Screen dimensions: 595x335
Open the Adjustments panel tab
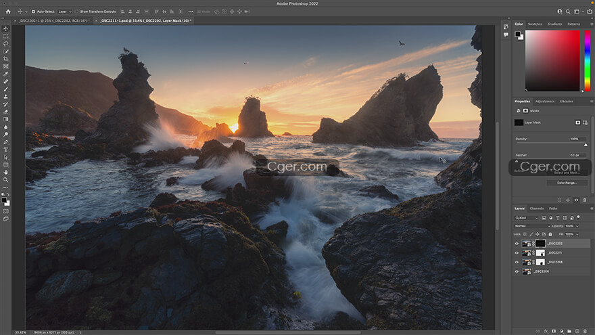point(544,101)
